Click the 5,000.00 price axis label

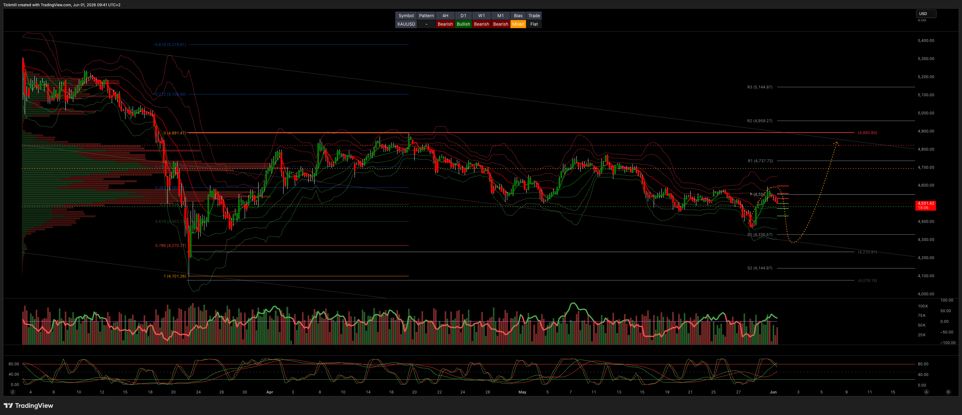926,113
